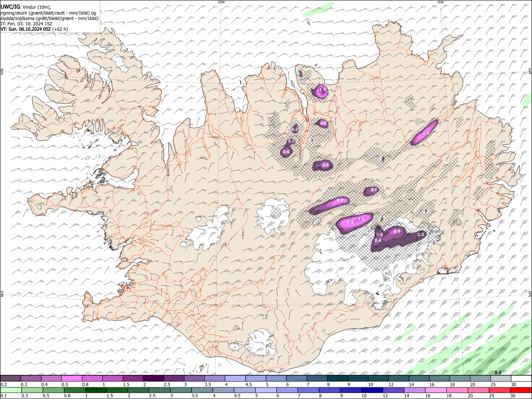This screenshot has height=399, width=532.
Task: Pick bright pink swatch between 0.5 and 0.8
Action: click(x=72, y=379)
